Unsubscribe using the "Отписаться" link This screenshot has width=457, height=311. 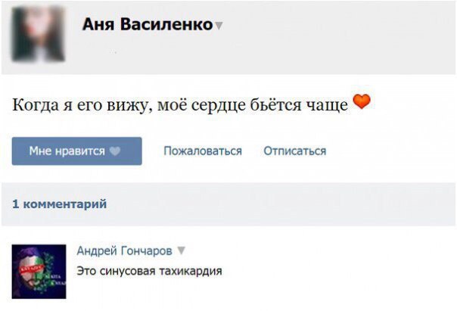294,151
